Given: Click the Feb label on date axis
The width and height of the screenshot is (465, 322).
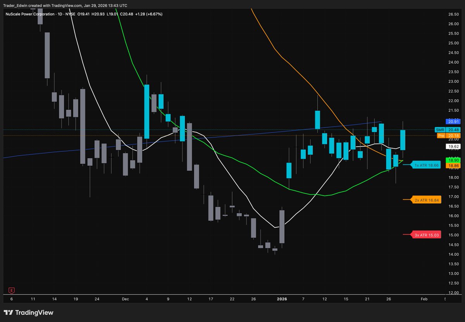Looking at the screenshot, I should pos(424,299).
